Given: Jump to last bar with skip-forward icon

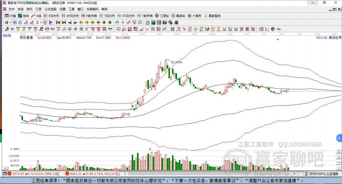Looking at the screenshot, I should pyautogui.click(x=64, y=22).
